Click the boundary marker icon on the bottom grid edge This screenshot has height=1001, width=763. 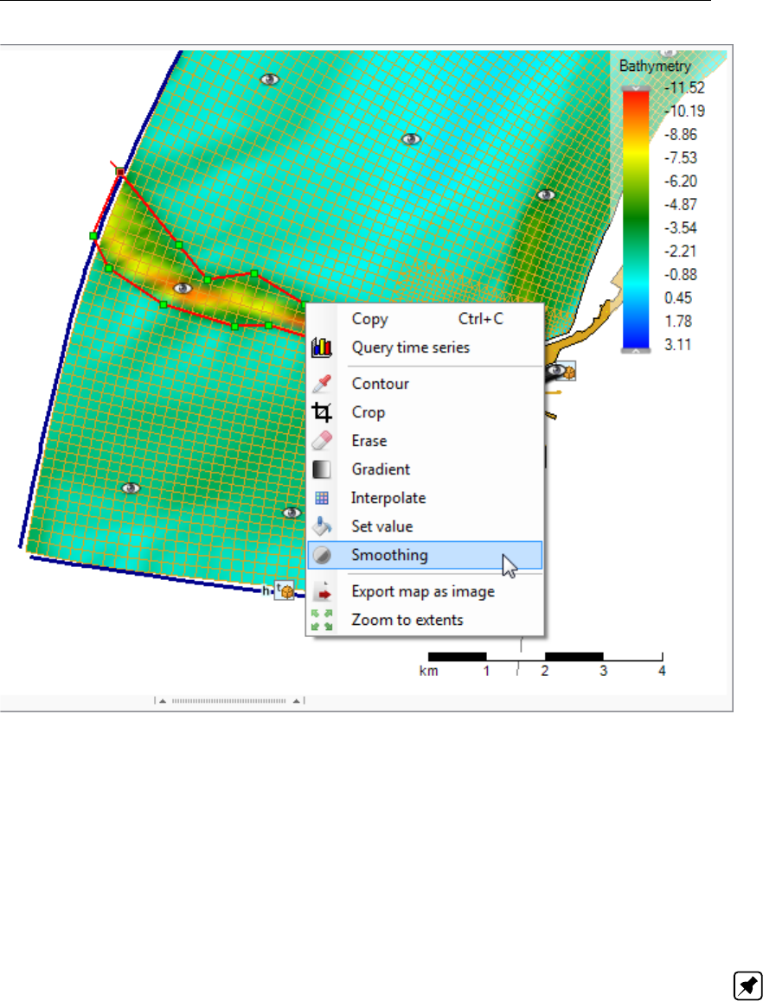click(x=285, y=590)
